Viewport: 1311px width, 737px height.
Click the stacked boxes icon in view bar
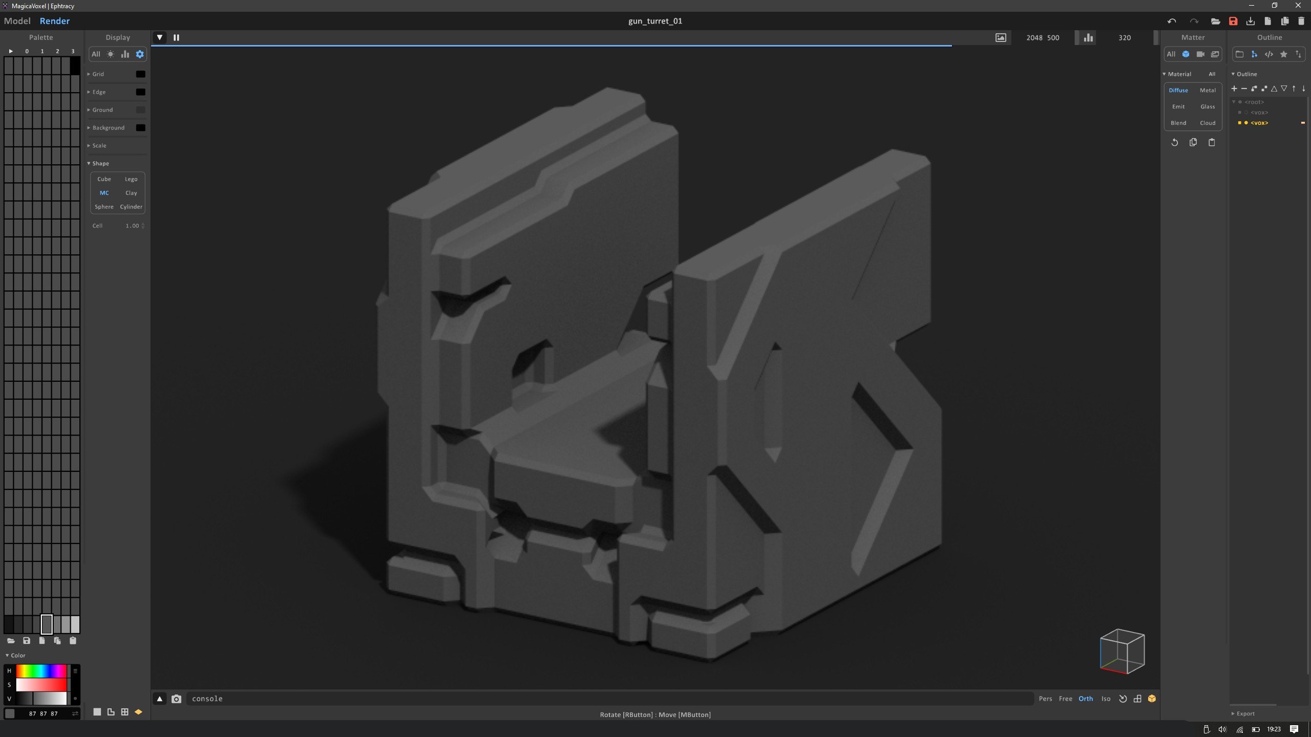tap(1137, 699)
